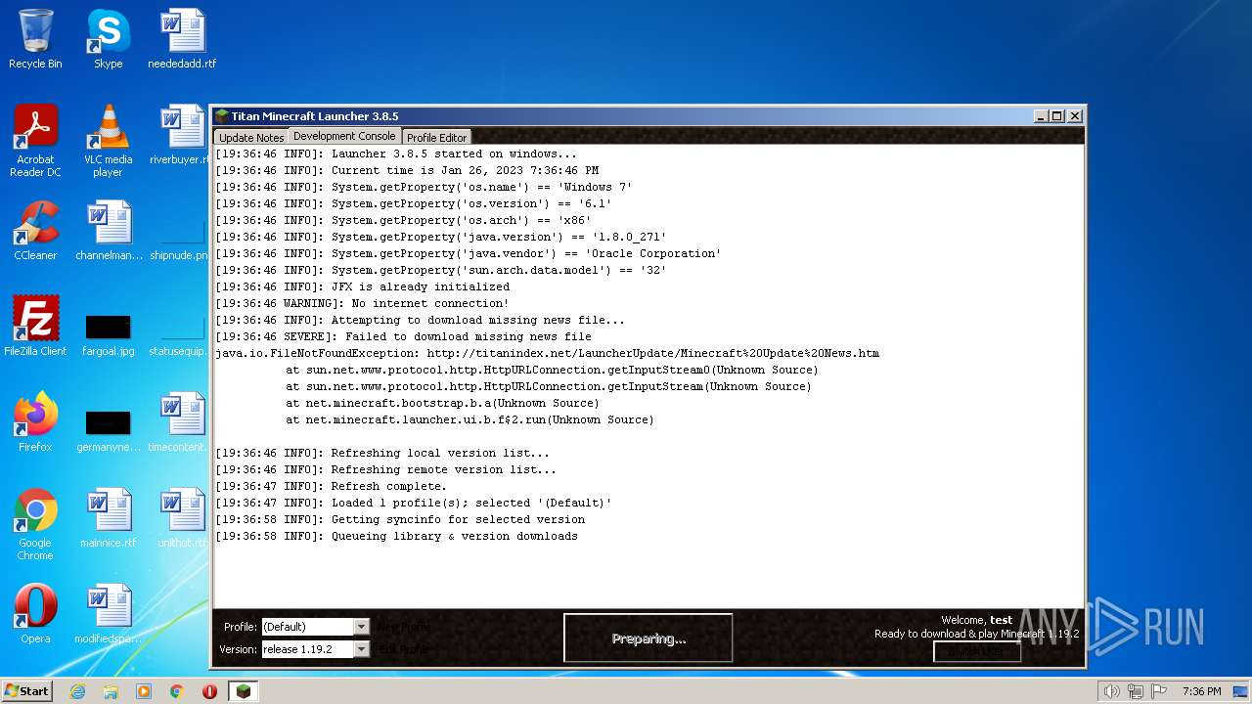Launch Skype from the desktop
Image resolution: width=1252 pixels, height=704 pixels.
pyautogui.click(x=108, y=39)
